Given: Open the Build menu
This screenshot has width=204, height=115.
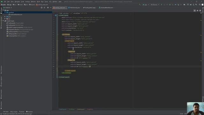Looking at the screenshot, I should [x=39, y=2].
